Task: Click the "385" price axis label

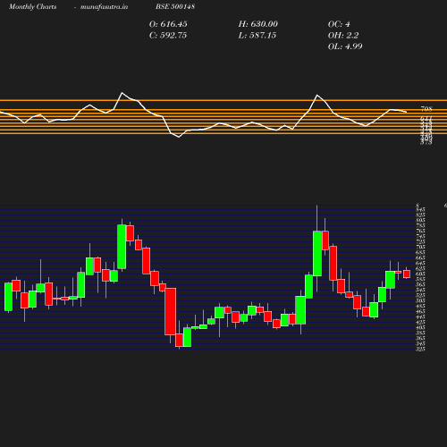Action: [x=420, y=333]
